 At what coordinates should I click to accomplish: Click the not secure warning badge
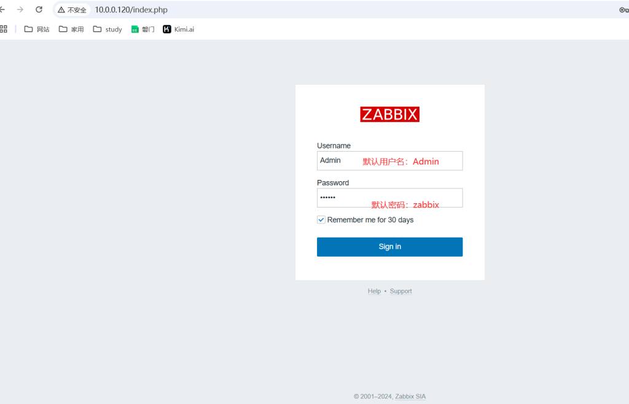[72, 10]
